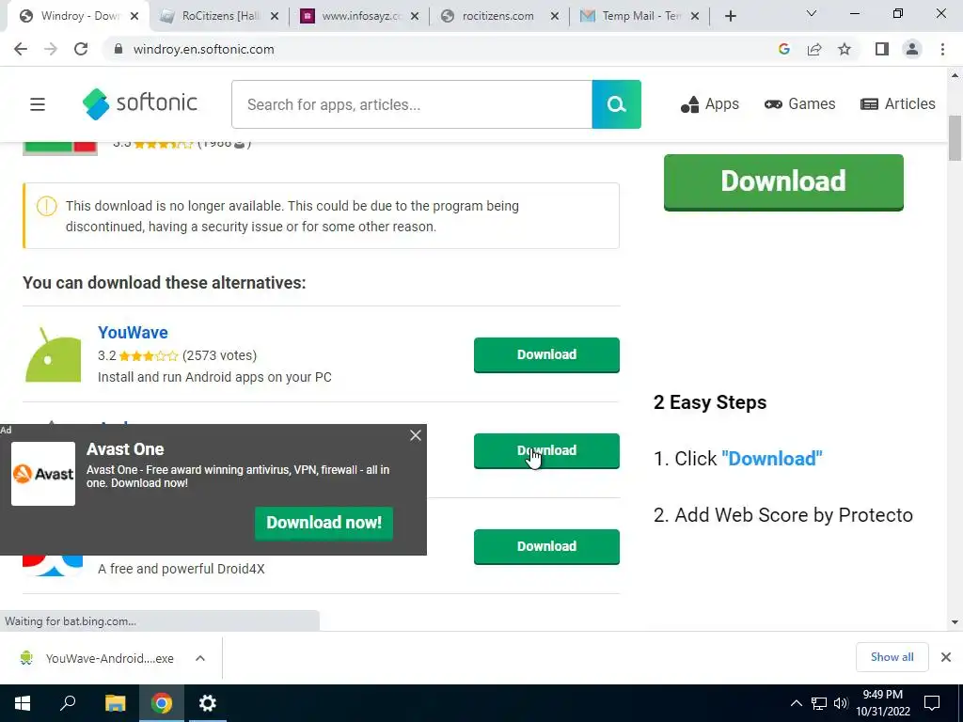This screenshot has height=722, width=963.
Task: Click the Chrome forward arrow
Action: [51, 49]
